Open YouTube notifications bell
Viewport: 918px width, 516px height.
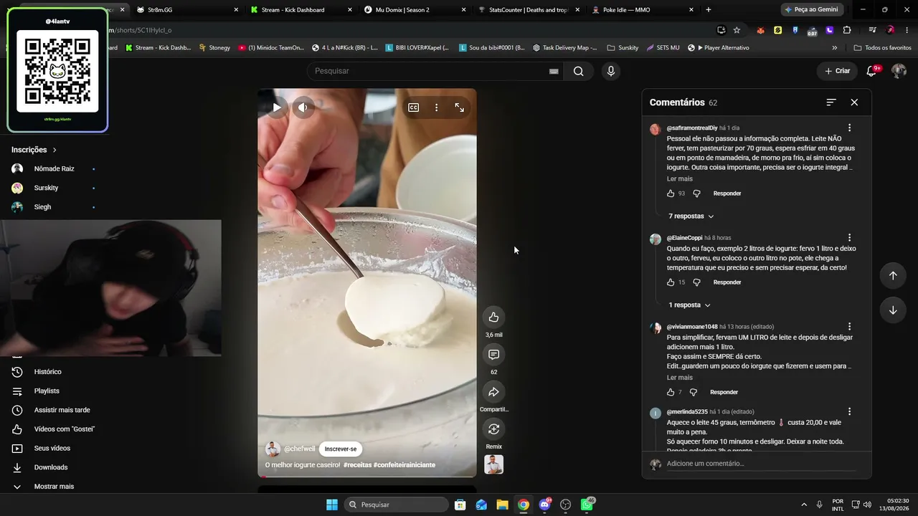[871, 71]
